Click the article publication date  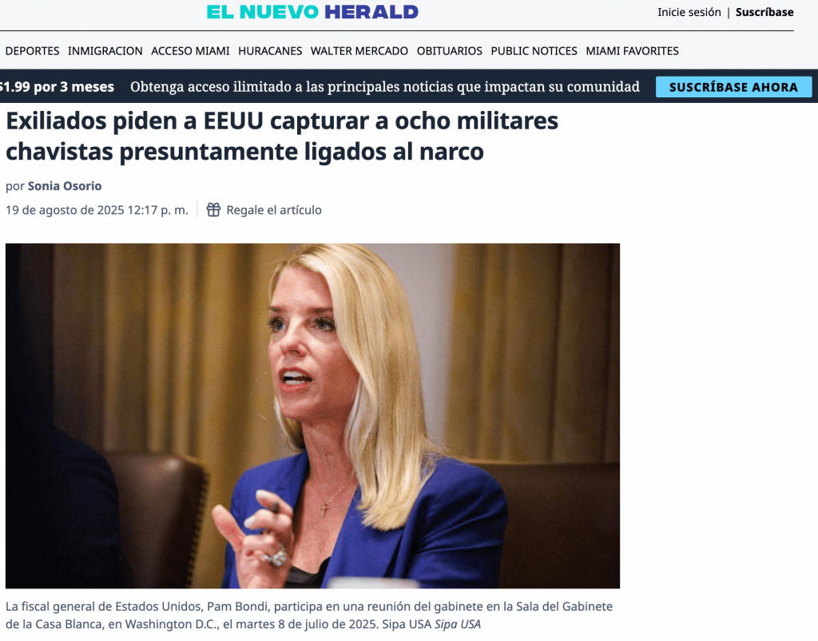[97, 210]
